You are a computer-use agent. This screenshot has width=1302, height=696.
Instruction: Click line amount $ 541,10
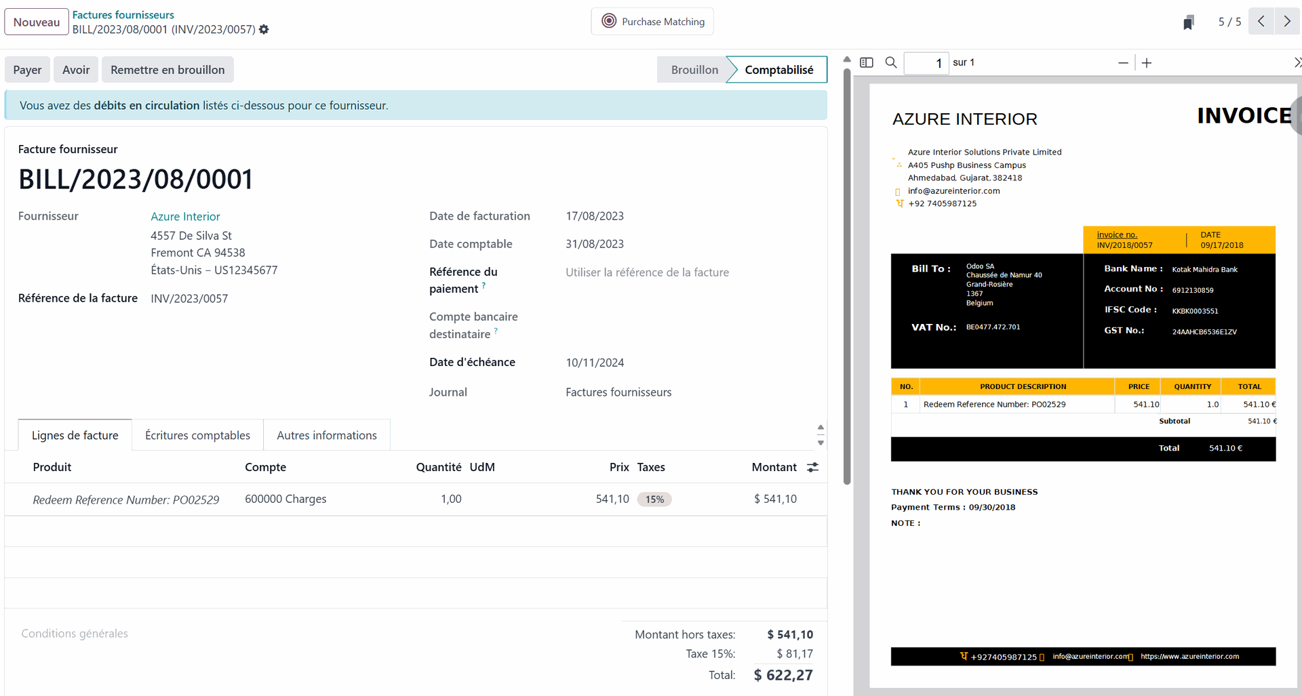(775, 499)
